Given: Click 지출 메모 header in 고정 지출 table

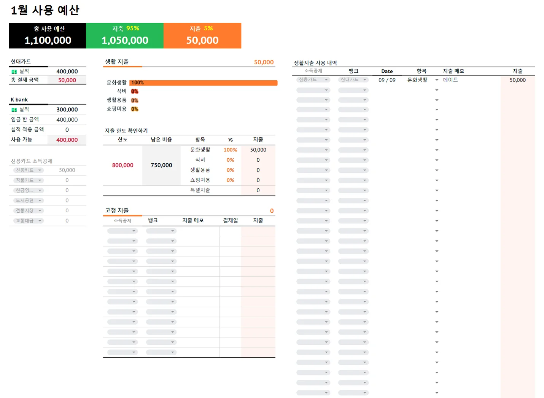Looking at the screenshot, I should click(193, 221).
